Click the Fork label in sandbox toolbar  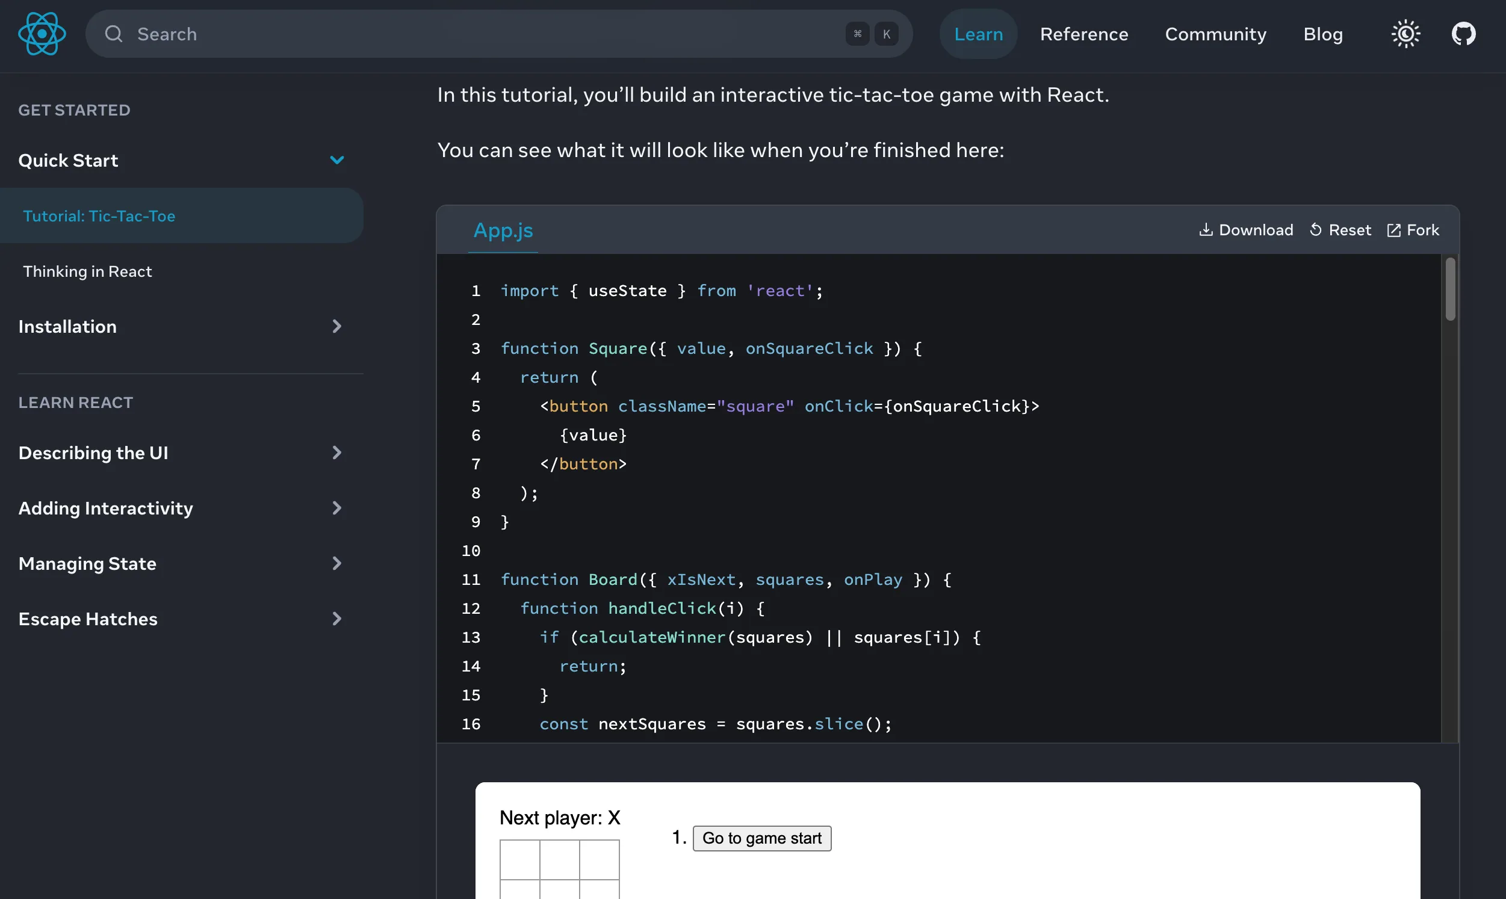pos(1422,230)
